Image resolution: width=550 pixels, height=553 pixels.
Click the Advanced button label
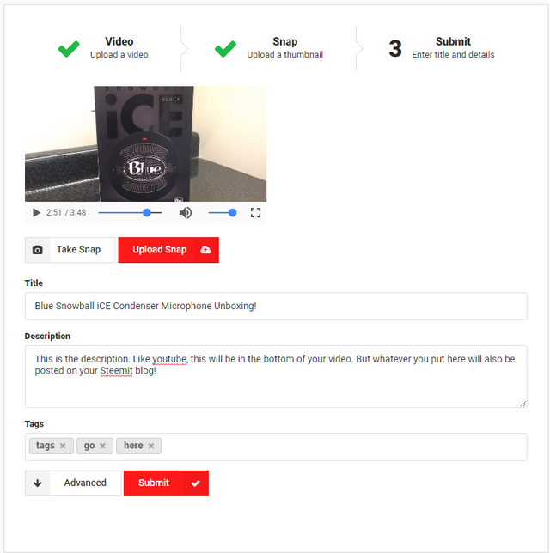click(85, 483)
